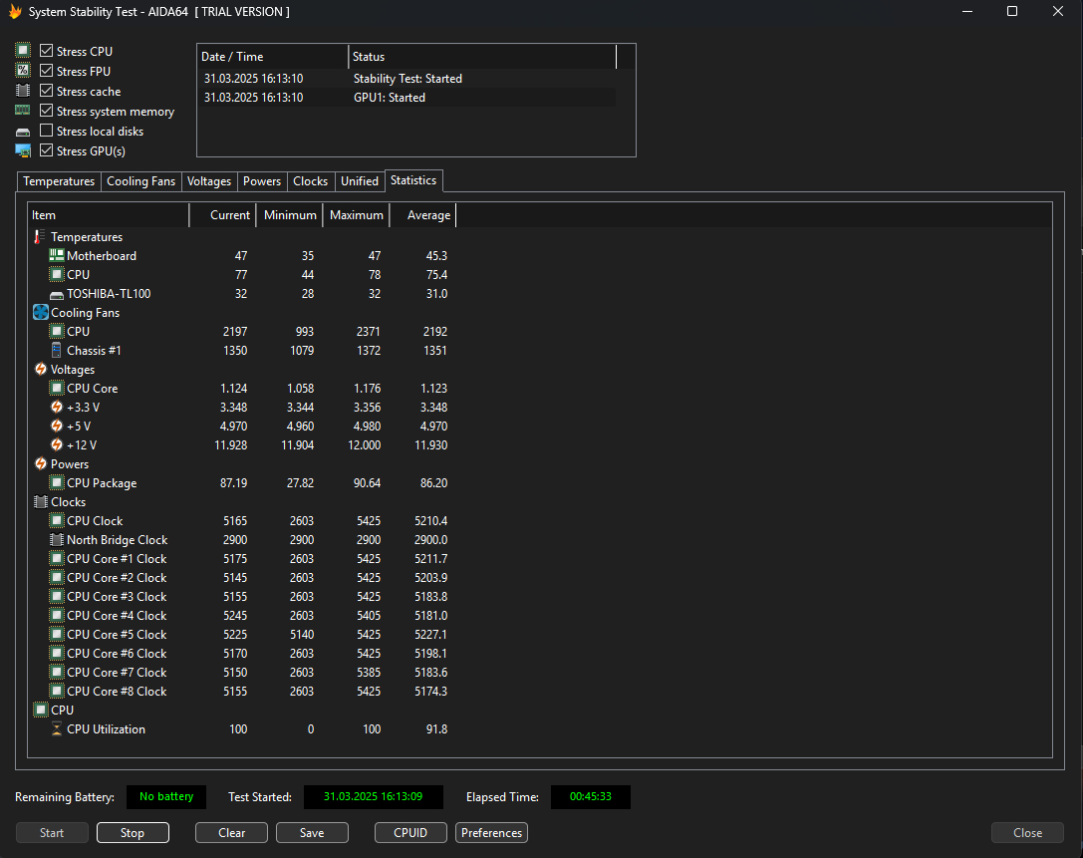Screen dimensions: 1083x858
Task: Click the thermometer icon beside Temperatures
Action: [x=40, y=237]
